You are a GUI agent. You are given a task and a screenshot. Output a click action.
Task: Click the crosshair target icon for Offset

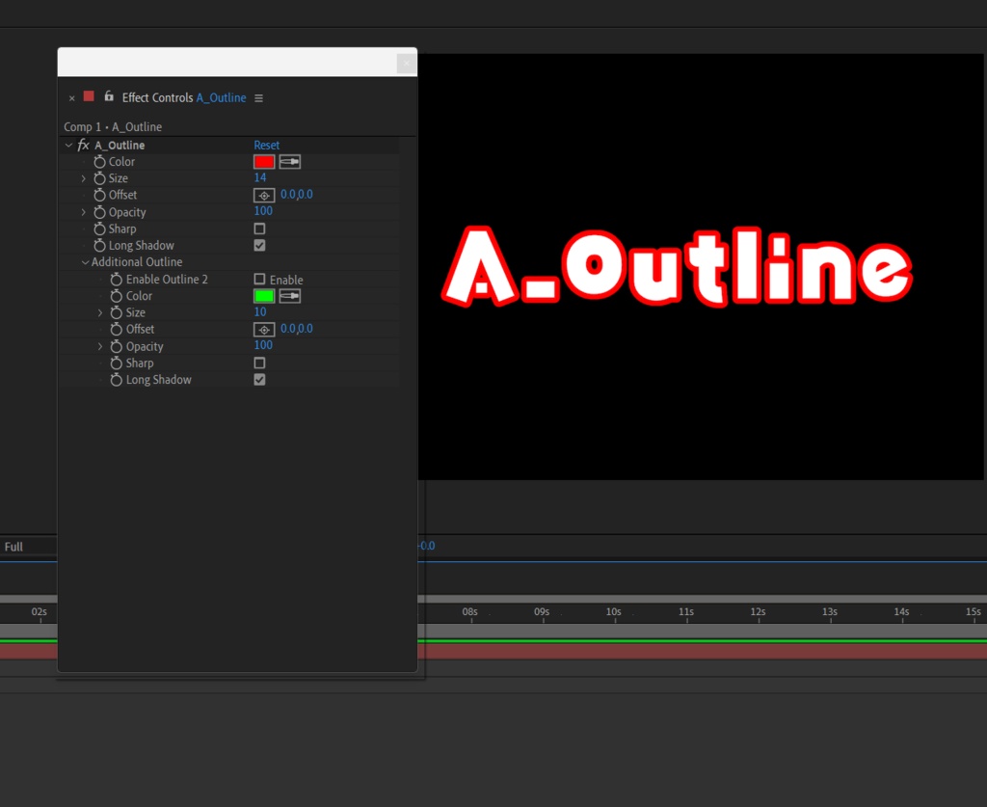(x=264, y=194)
